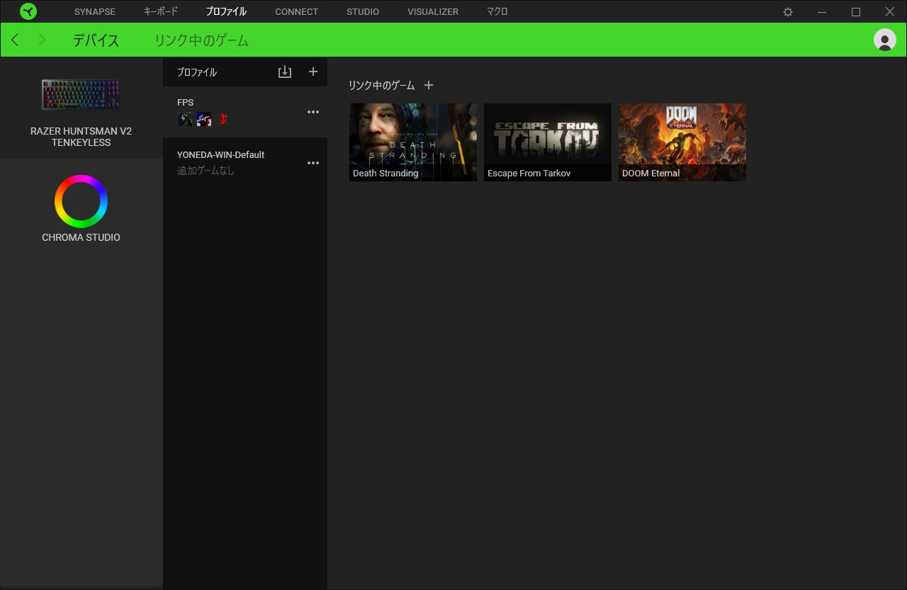
Task: Click the Razer logo icon
Action: [28, 11]
